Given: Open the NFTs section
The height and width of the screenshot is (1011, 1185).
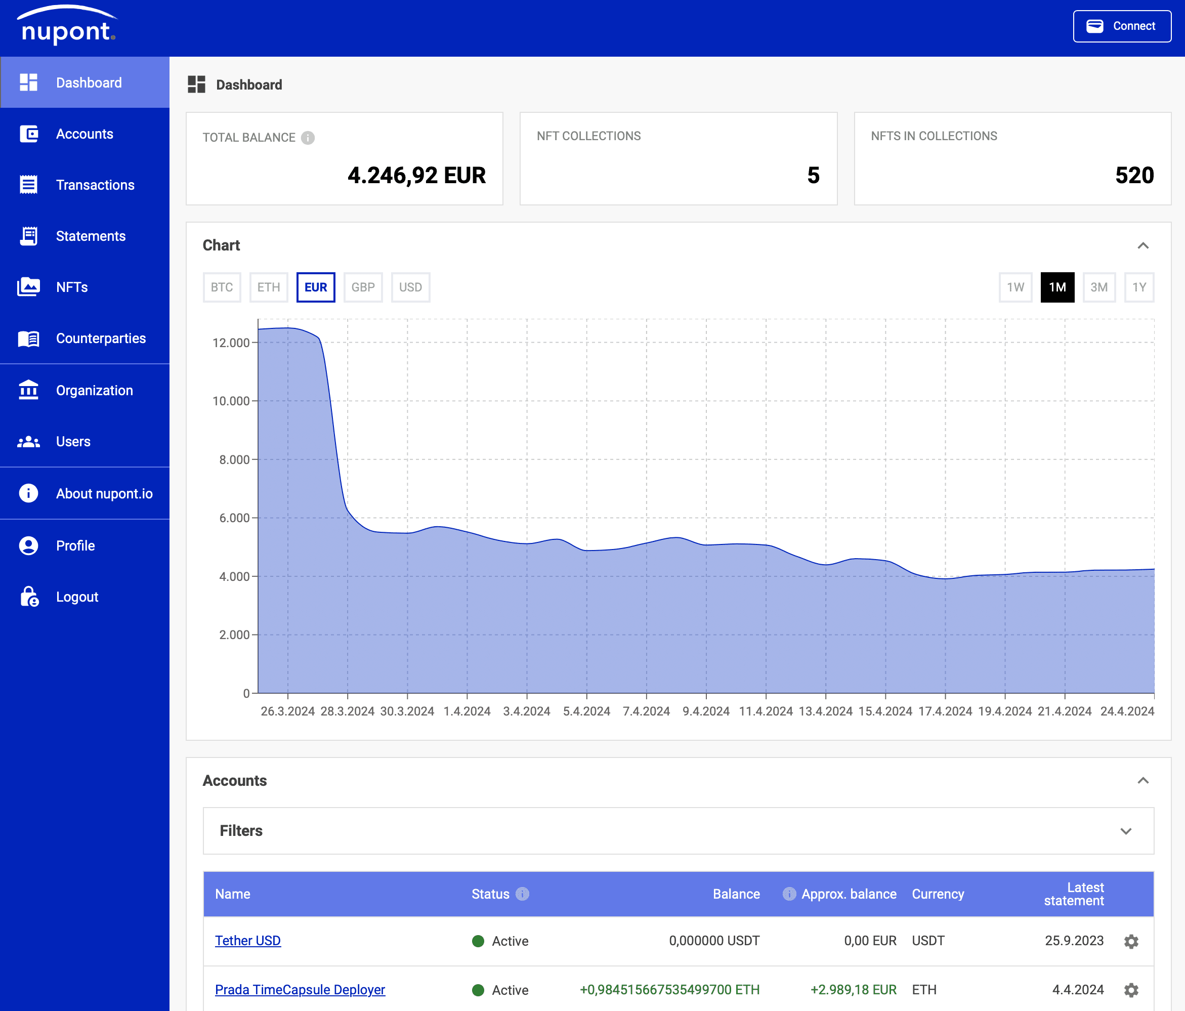Looking at the screenshot, I should click(71, 287).
